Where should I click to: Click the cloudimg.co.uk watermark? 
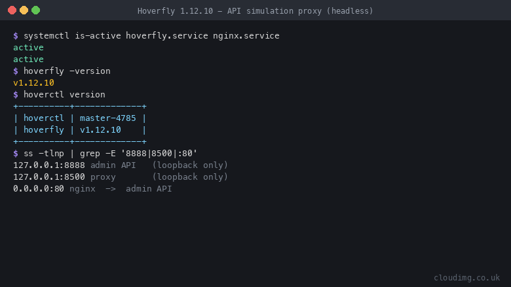[x=466, y=278]
